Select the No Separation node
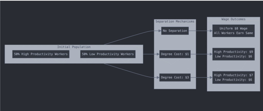Screen dimensions: 263x111 coord(175,31)
